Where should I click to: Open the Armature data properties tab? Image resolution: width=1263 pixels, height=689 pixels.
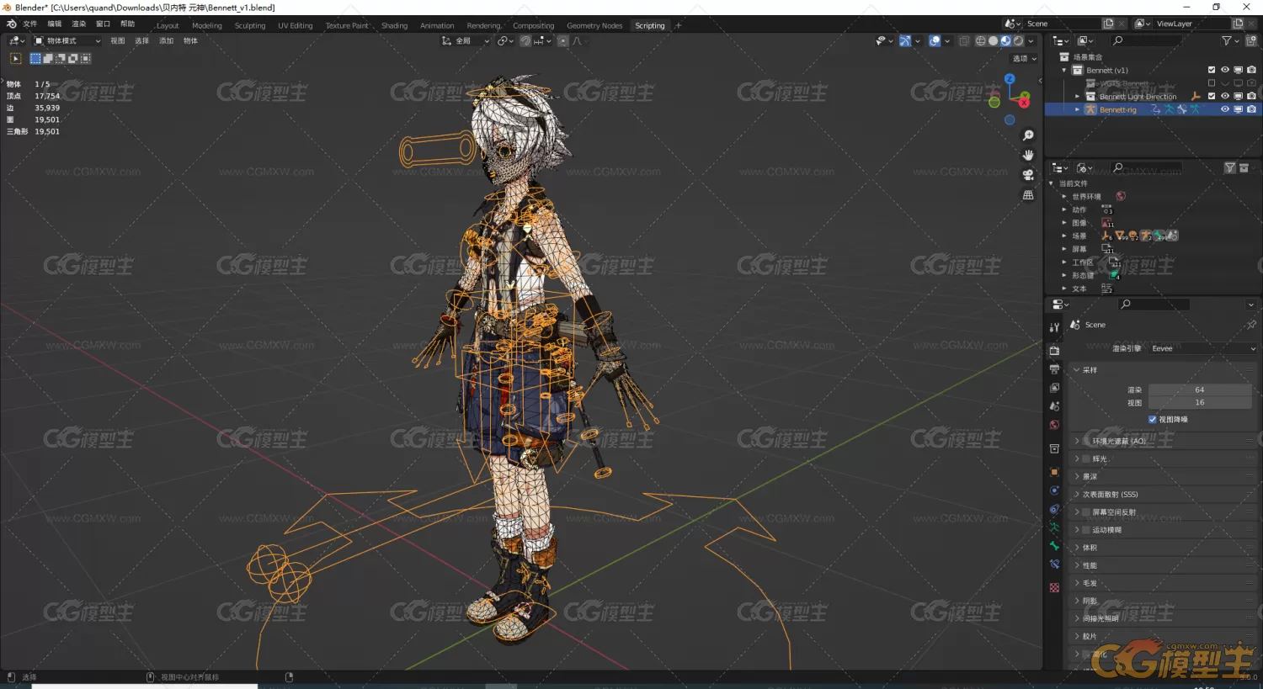click(1054, 527)
